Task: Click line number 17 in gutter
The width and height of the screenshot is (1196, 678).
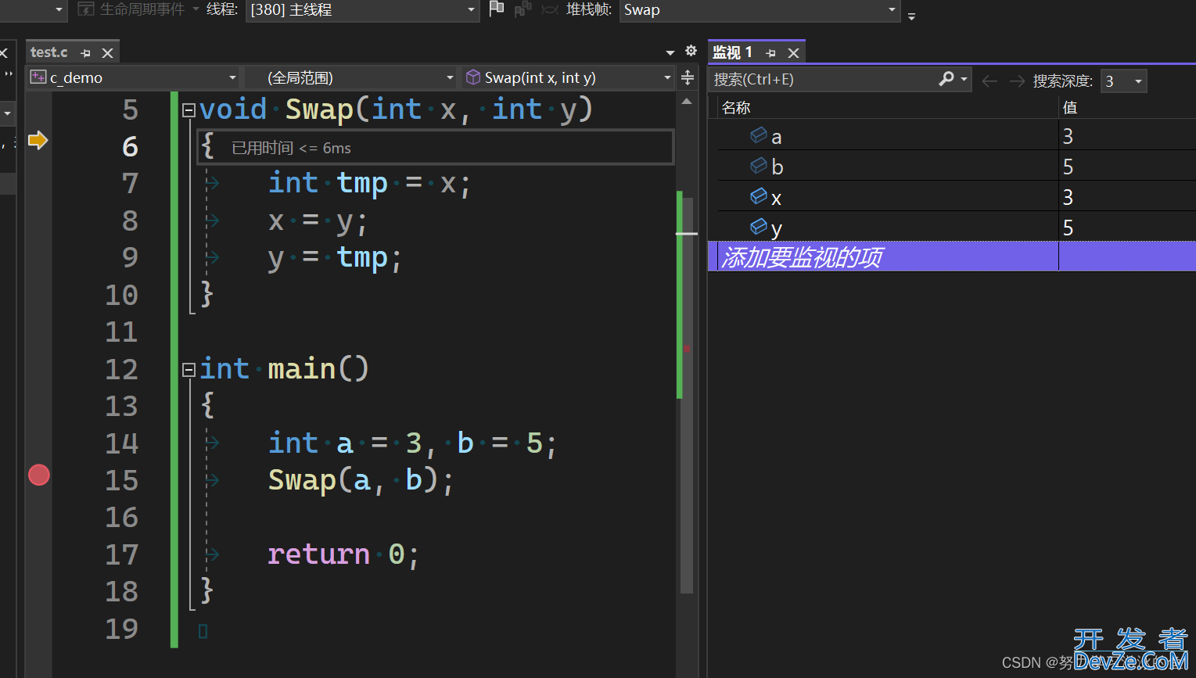Action: tap(122, 554)
